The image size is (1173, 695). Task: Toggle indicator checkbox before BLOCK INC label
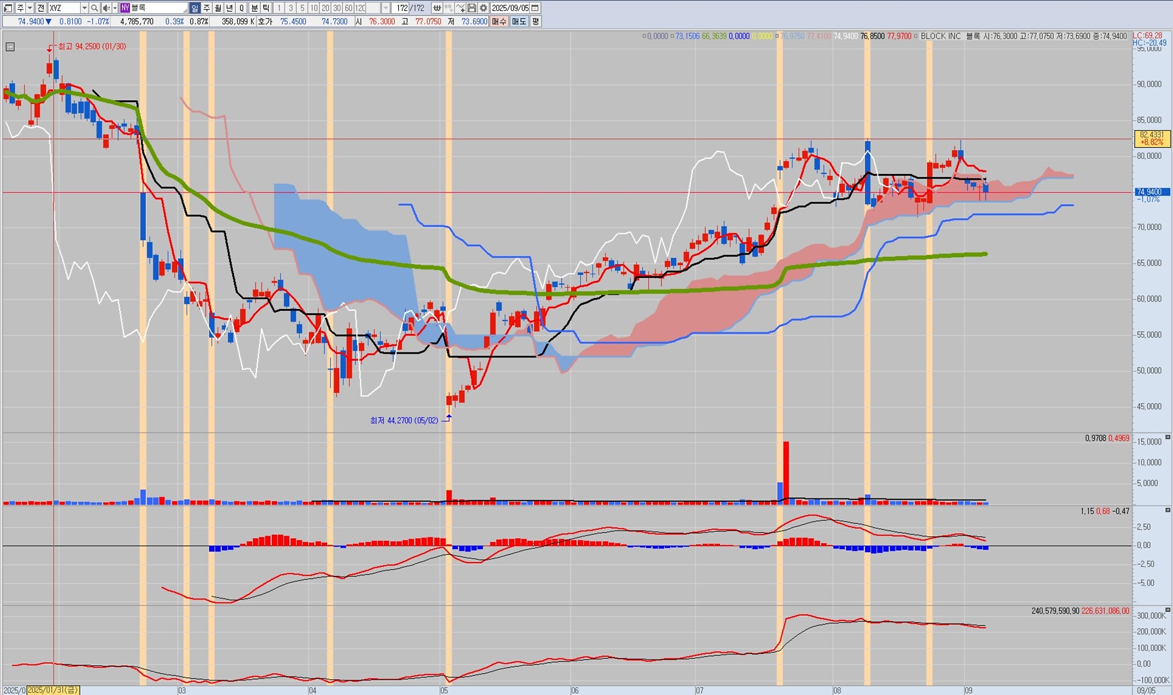click(916, 37)
